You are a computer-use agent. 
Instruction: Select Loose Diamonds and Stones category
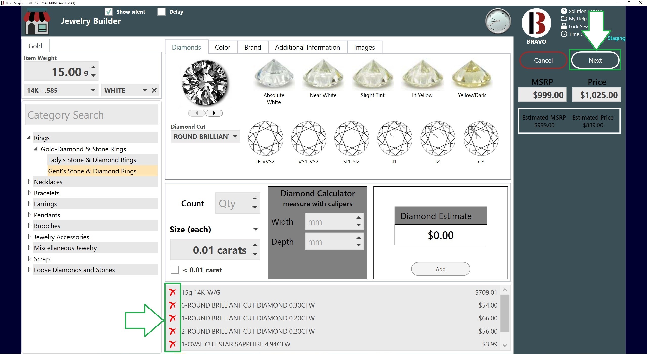[x=95, y=270]
